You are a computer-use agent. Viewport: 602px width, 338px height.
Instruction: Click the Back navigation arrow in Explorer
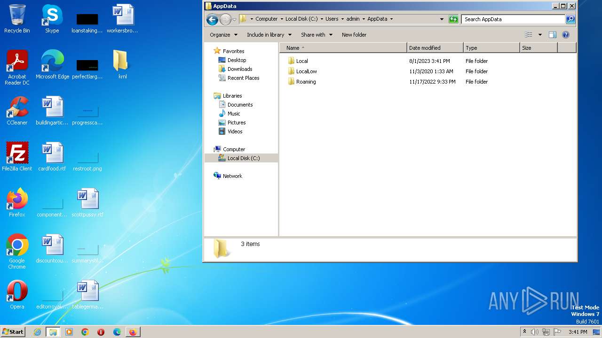[212, 19]
